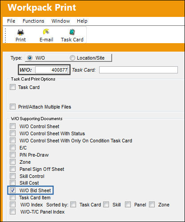The image size is (185, 222).
Task: Open the Functions menu
Action: pyautogui.click(x=33, y=21)
